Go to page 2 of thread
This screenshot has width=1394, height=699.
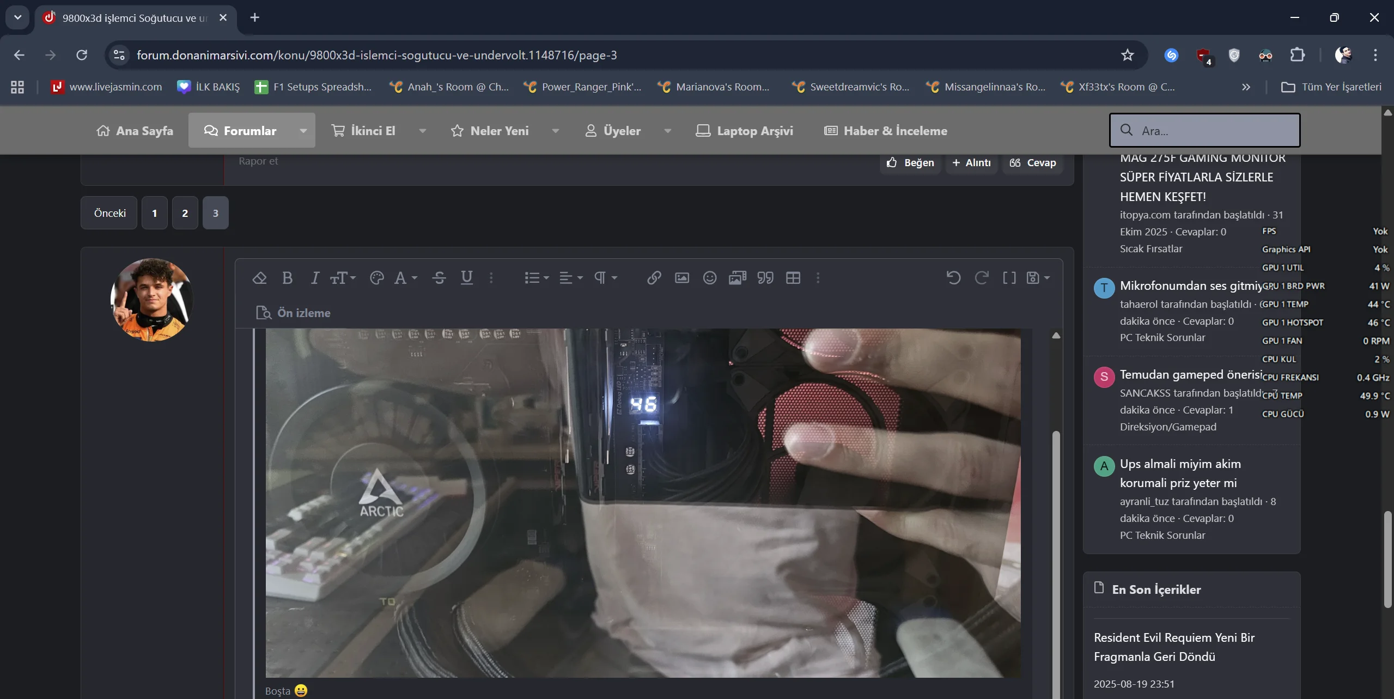(x=185, y=213)
